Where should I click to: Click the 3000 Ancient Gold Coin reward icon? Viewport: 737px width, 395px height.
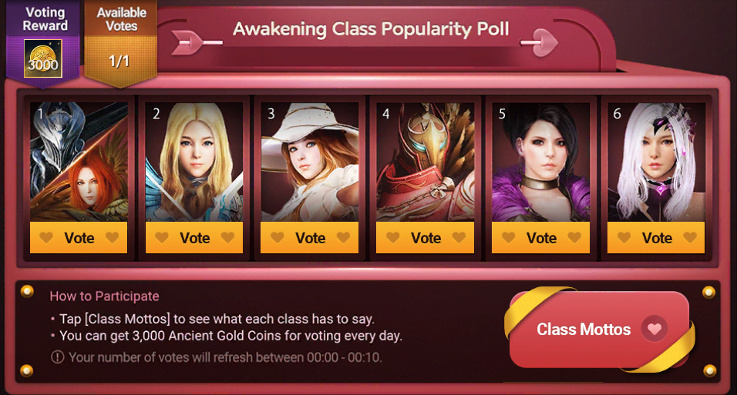click(42, 59)
